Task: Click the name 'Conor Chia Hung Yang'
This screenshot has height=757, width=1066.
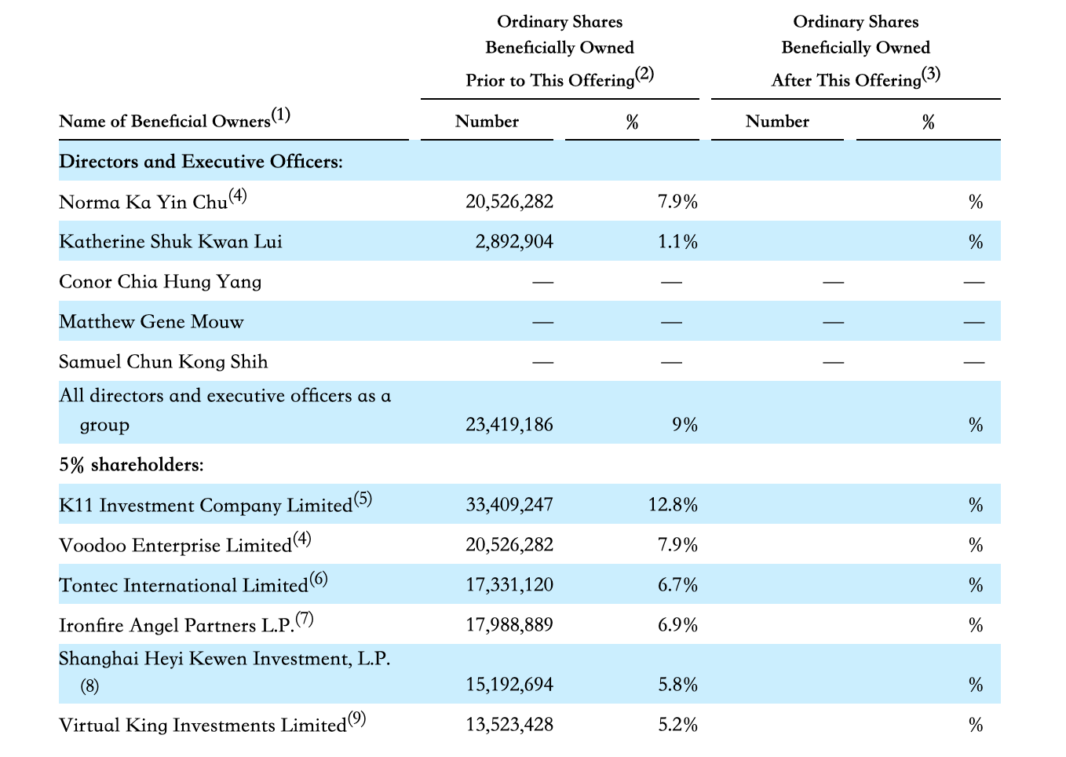Action: click(160, 282)
